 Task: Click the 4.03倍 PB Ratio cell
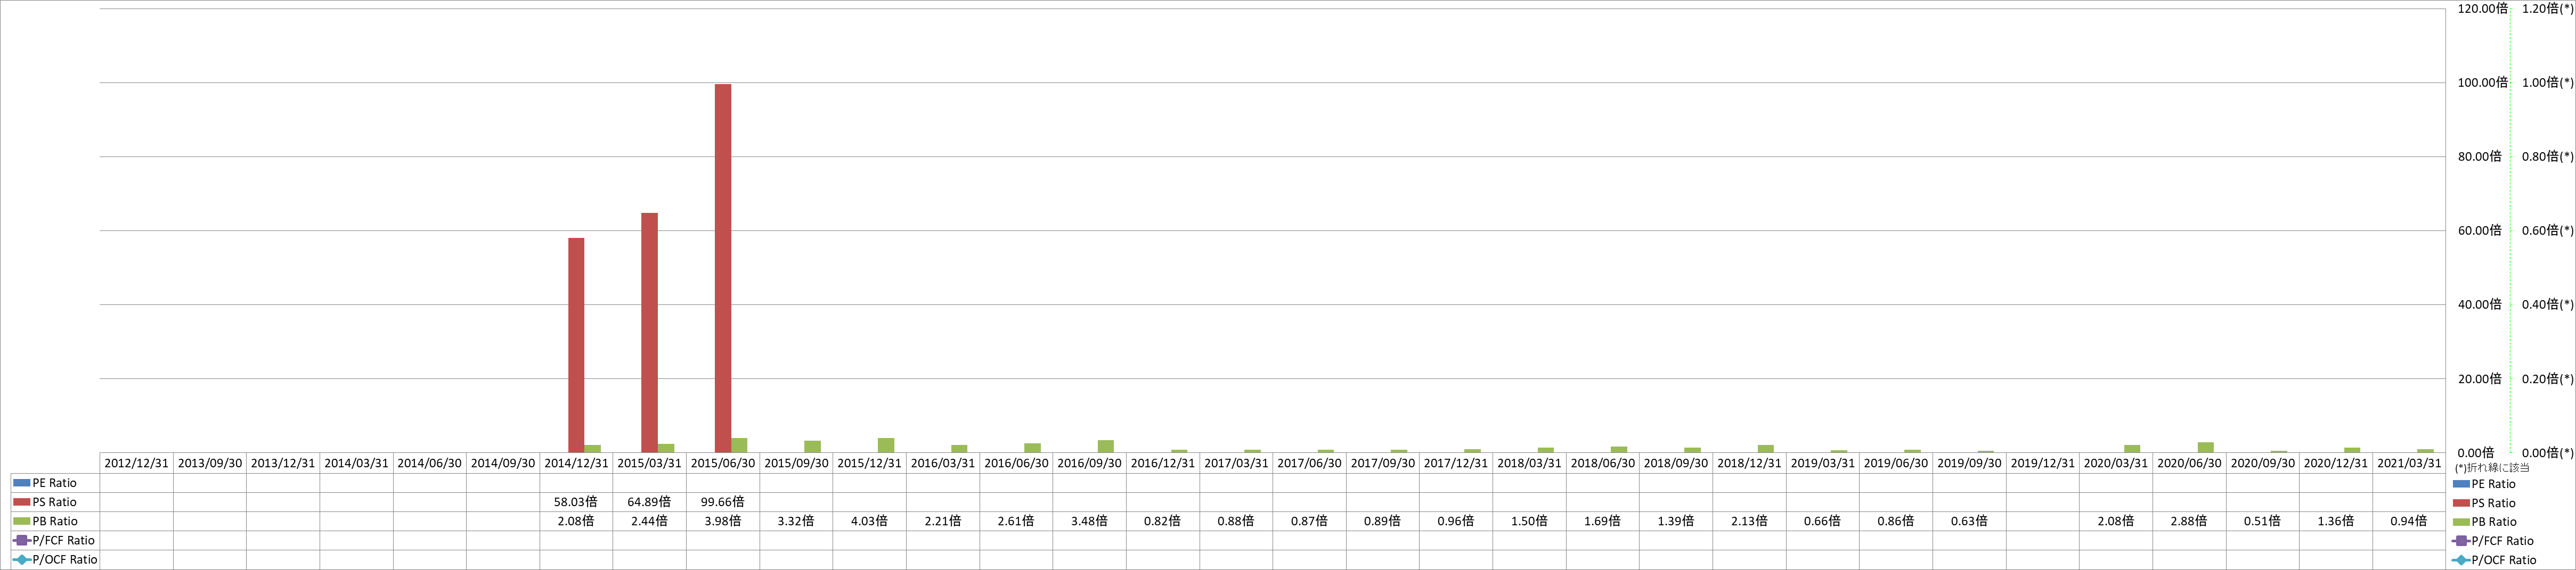(x=870, y=521)
